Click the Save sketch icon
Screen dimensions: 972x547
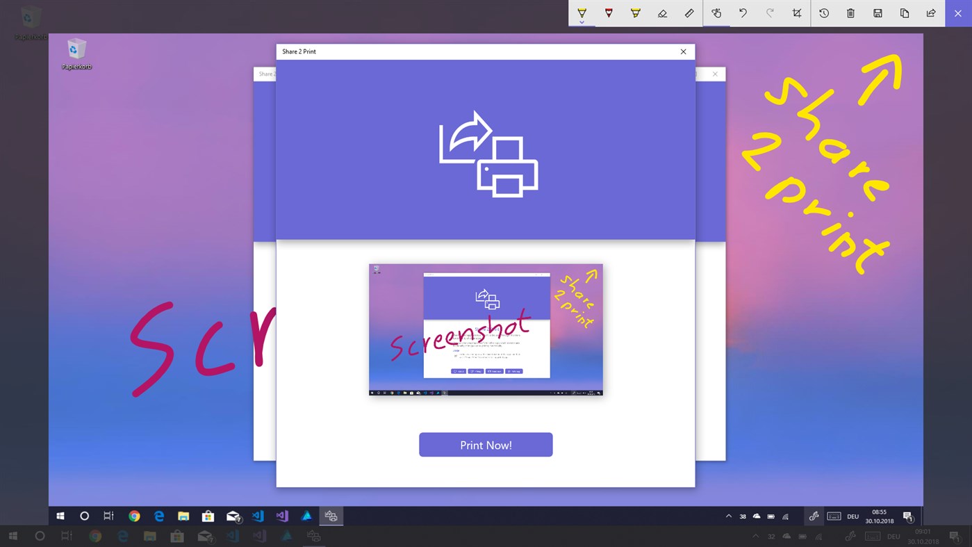[x=877, y=13]
